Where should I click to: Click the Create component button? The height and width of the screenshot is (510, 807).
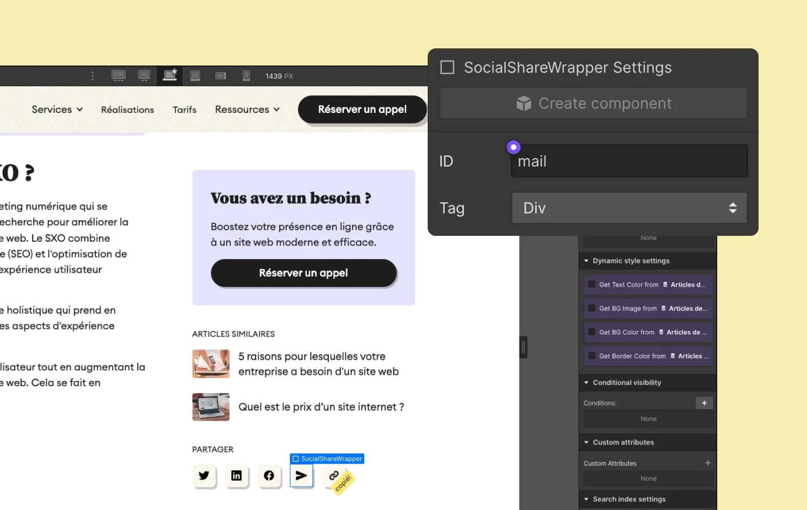593,103
